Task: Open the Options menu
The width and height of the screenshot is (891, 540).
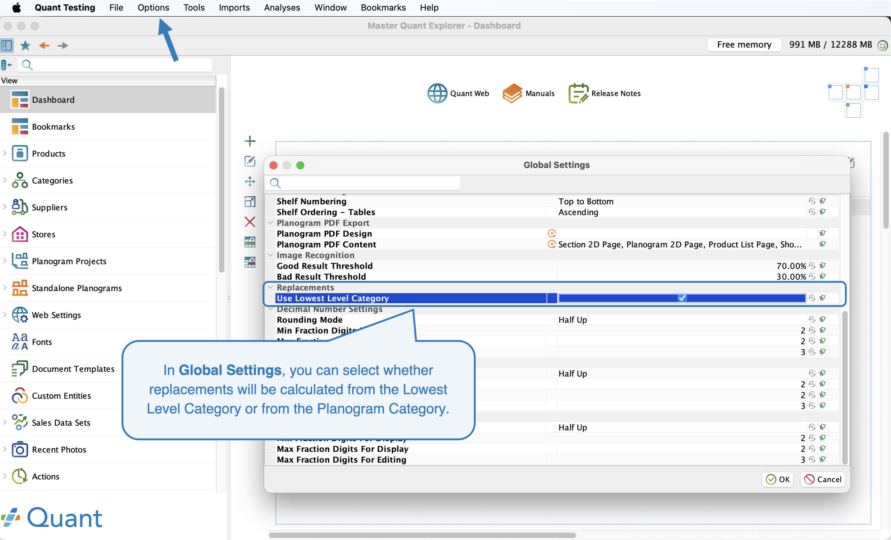Action: pyautogui.click(x=153, y=8)
